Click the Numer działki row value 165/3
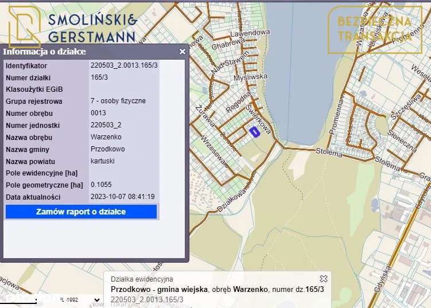This screenshot has width=431, height=308. (101, 77)
